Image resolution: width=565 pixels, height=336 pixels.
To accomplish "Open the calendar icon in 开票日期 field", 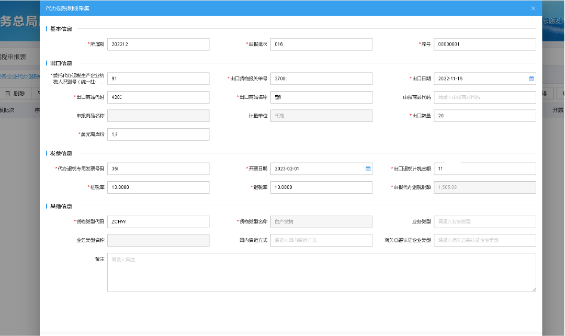I will [x=368, y=169].
